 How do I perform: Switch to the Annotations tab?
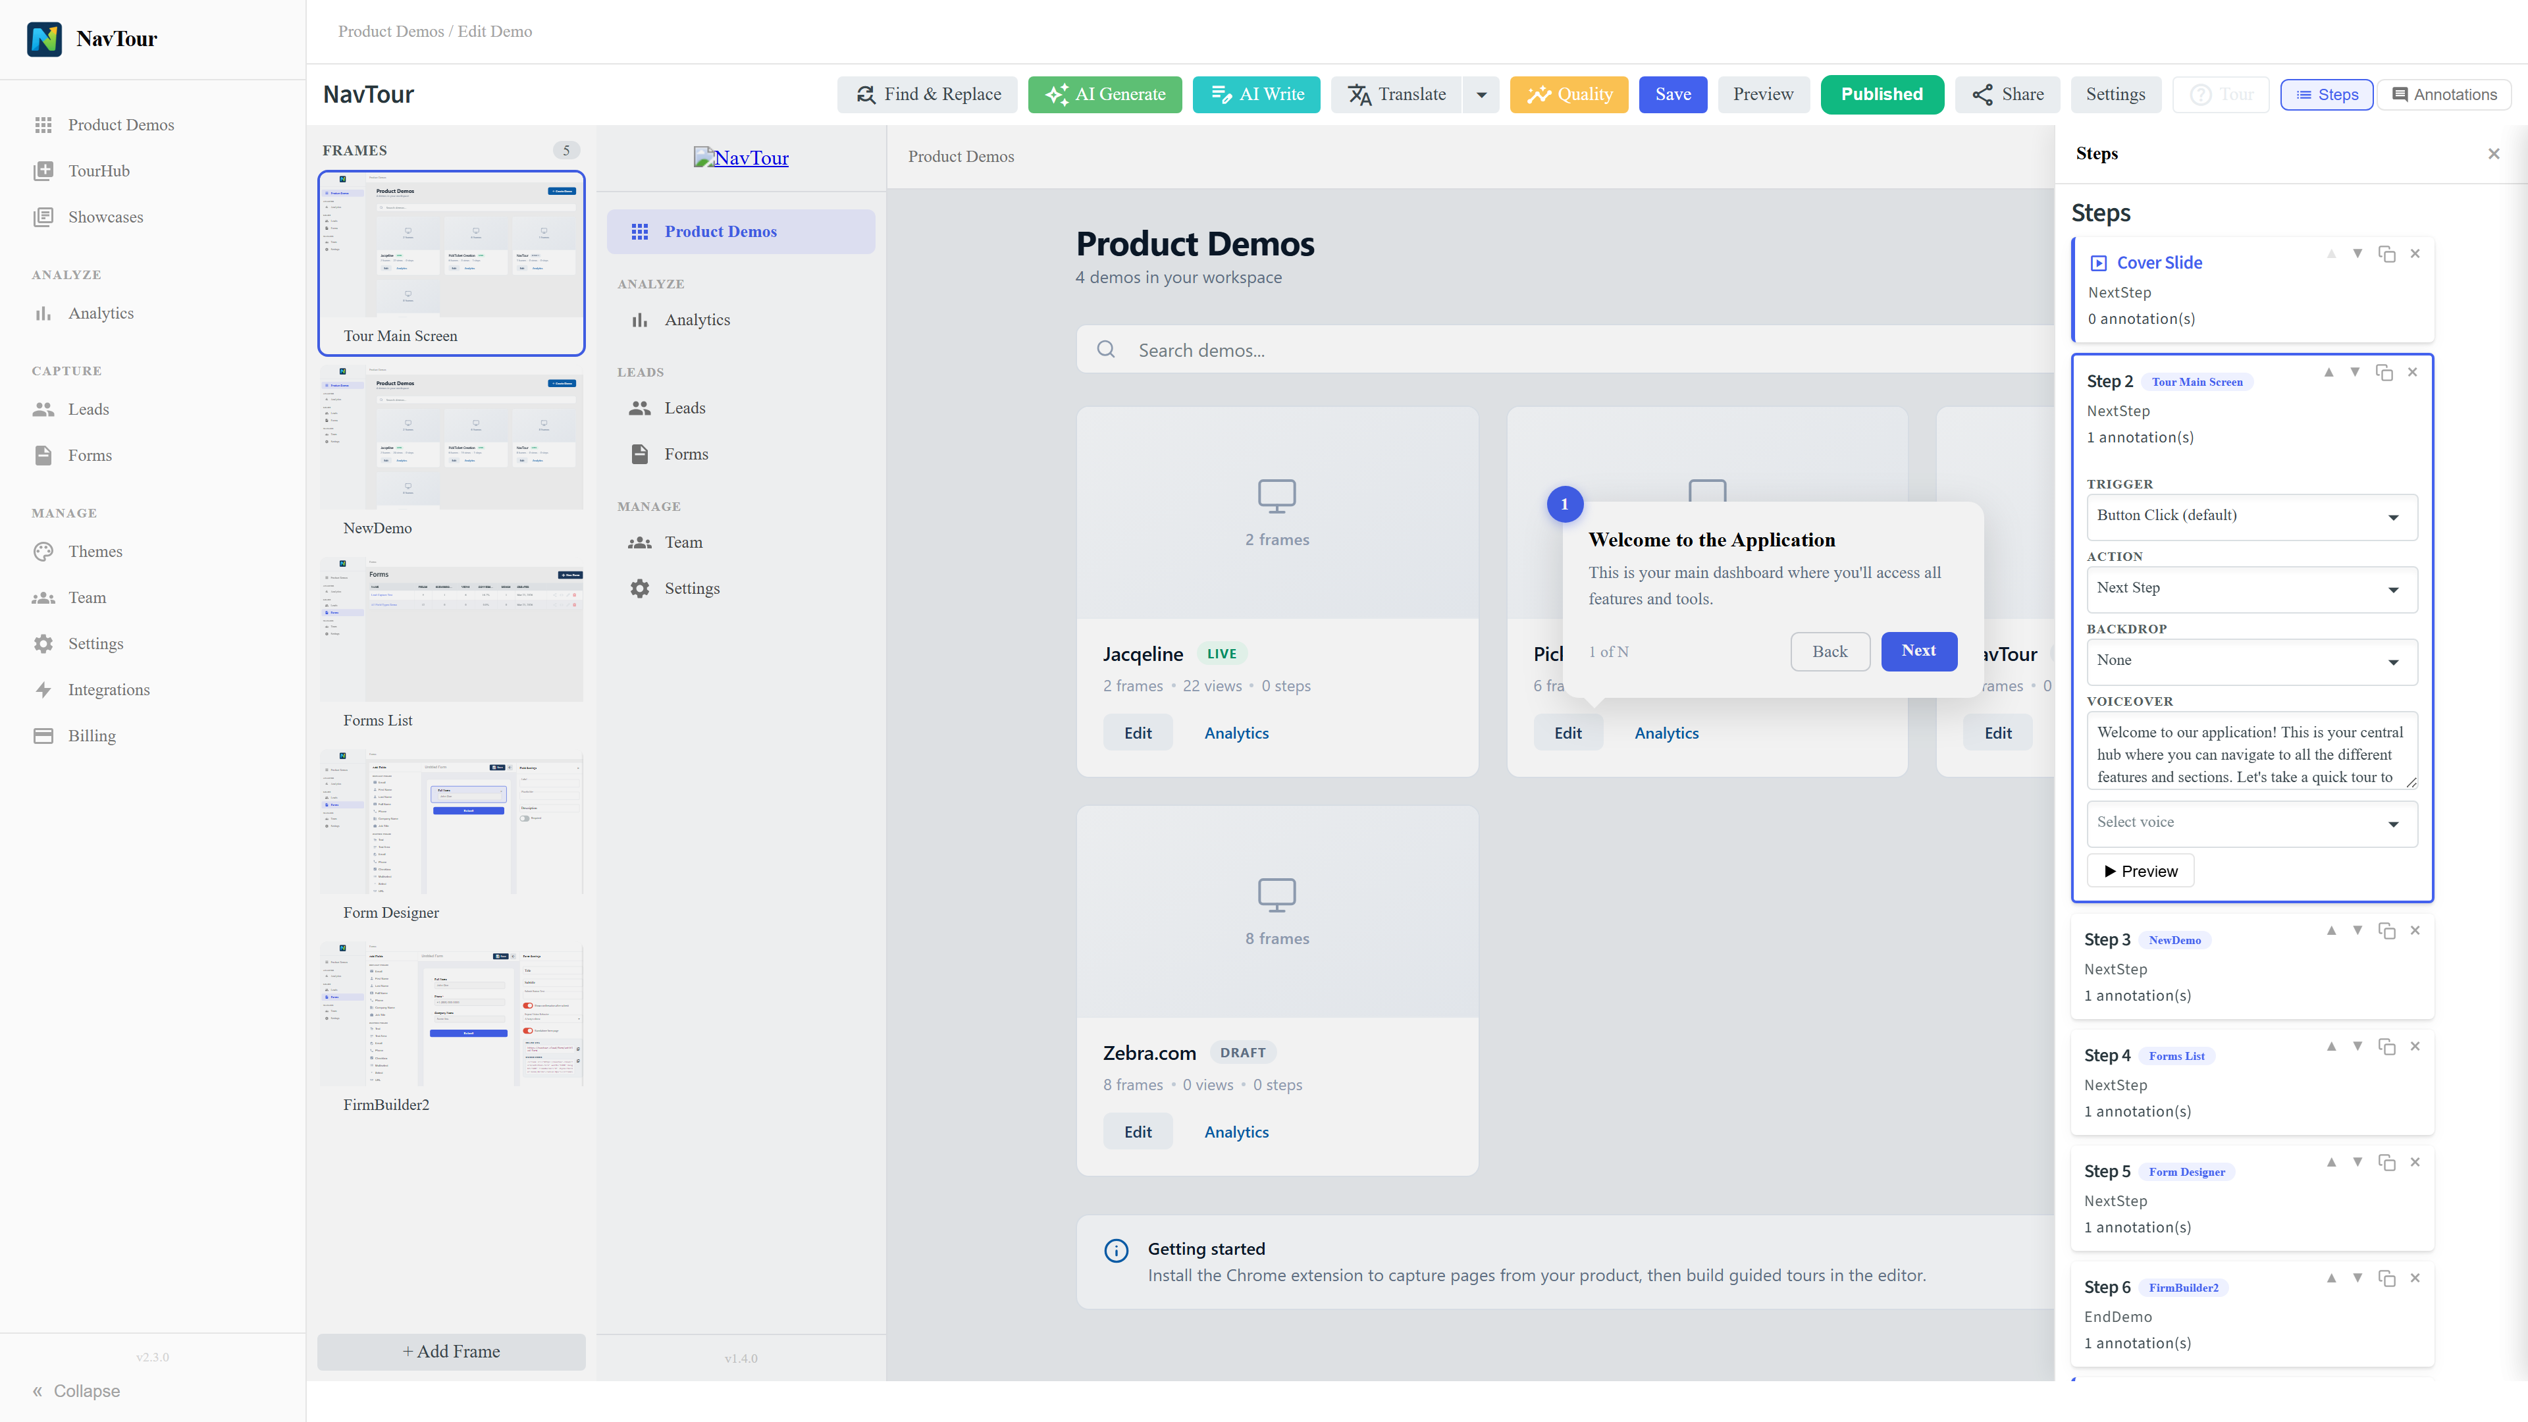click(x=2444, y=94)
